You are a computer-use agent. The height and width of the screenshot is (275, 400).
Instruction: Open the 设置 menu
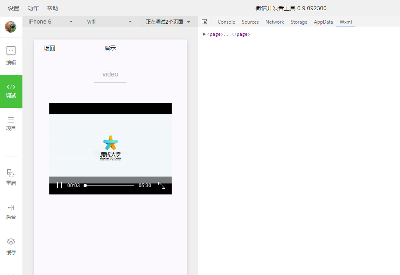(13, 8)
